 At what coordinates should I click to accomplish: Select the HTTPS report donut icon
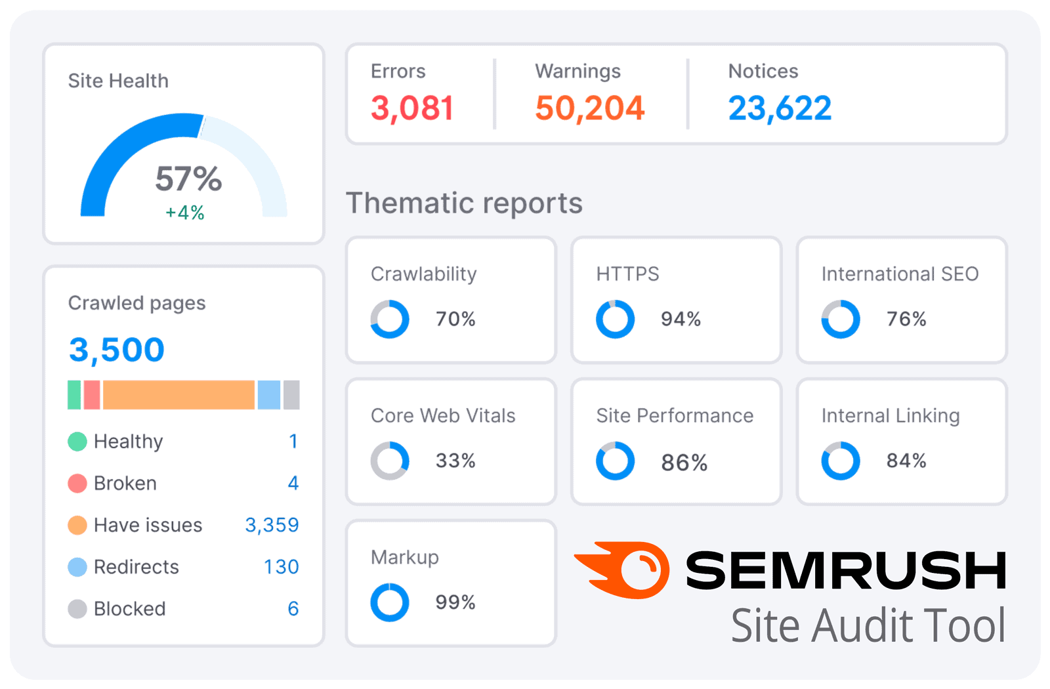pos(614,320)
